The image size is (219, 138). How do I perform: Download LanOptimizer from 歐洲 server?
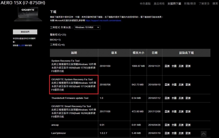[x=188, y=133]
